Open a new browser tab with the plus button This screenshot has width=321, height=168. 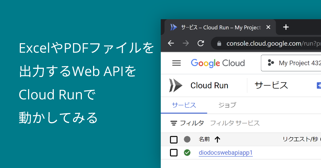(286, 27)
